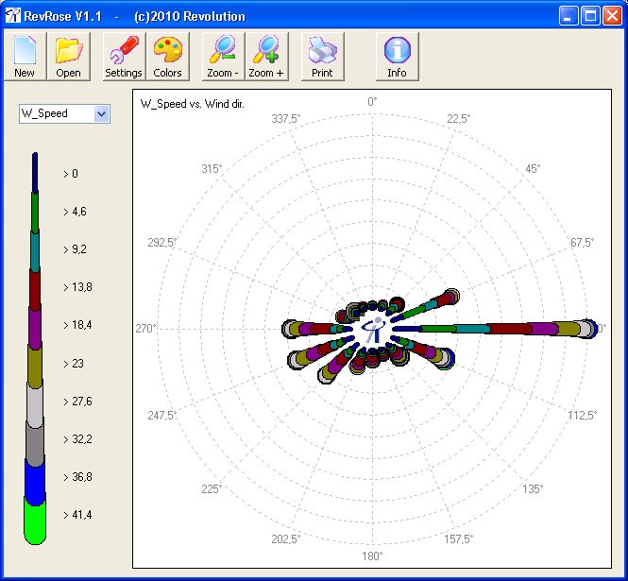628x581 pixels.
Task: Open the Colors palette tool
Action: tap(168, 57)
